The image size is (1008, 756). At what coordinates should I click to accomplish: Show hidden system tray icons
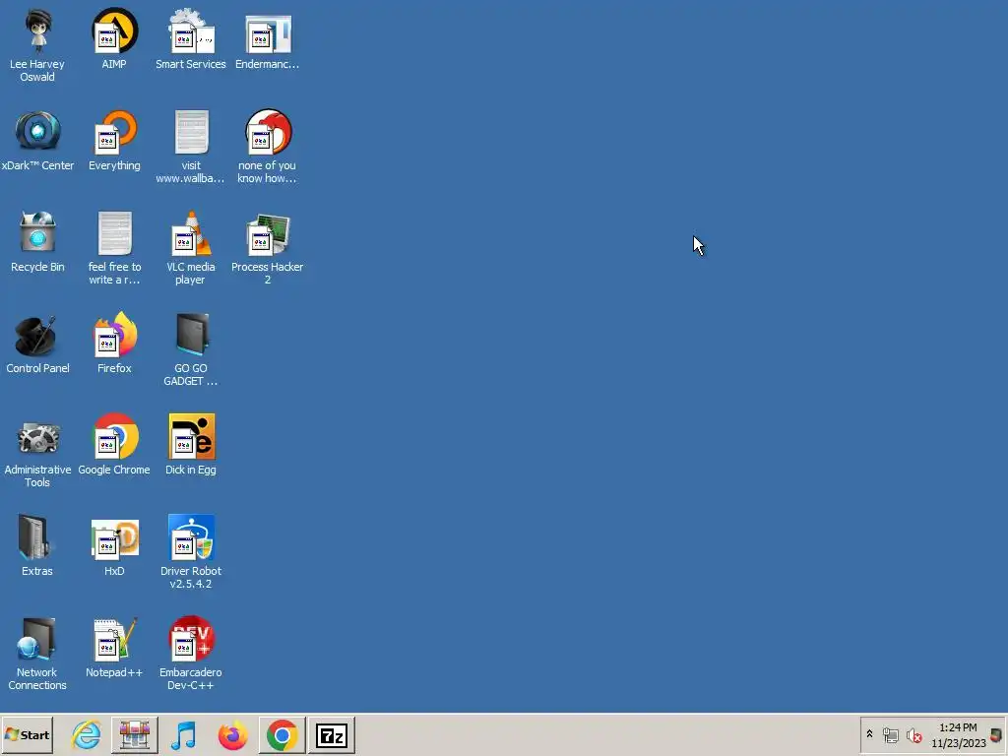pyautogui.click(x=870, y=734)
